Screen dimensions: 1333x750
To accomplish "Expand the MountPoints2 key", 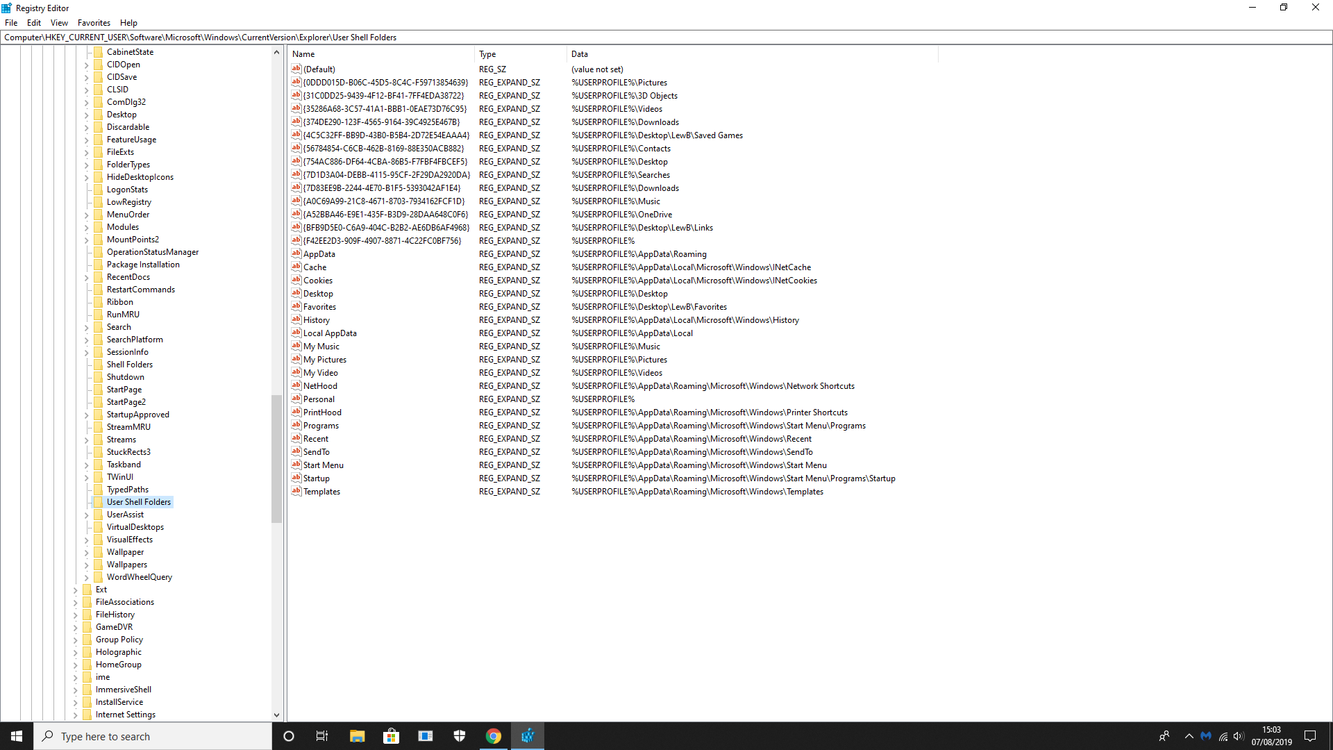I will click(87, 240).
